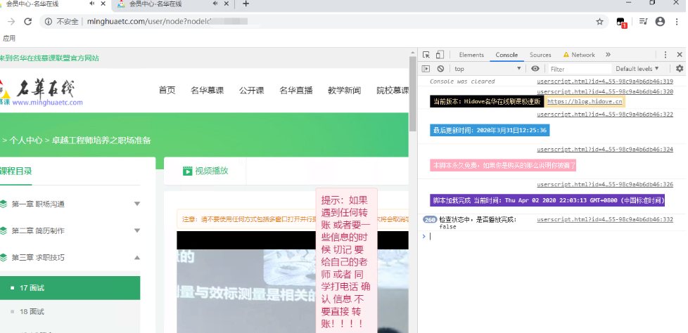The image size is (688, 333).
Task: Create a live expression with eye icon
Action: (535, 69)
